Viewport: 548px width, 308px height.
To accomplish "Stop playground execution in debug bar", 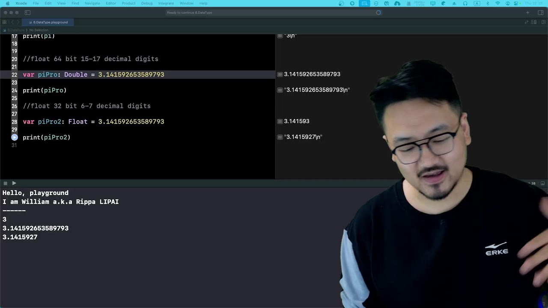I will tap(6, 183).
